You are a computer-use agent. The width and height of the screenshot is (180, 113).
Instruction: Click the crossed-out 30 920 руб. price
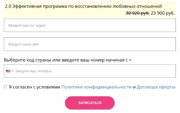[x=138, y=13]
